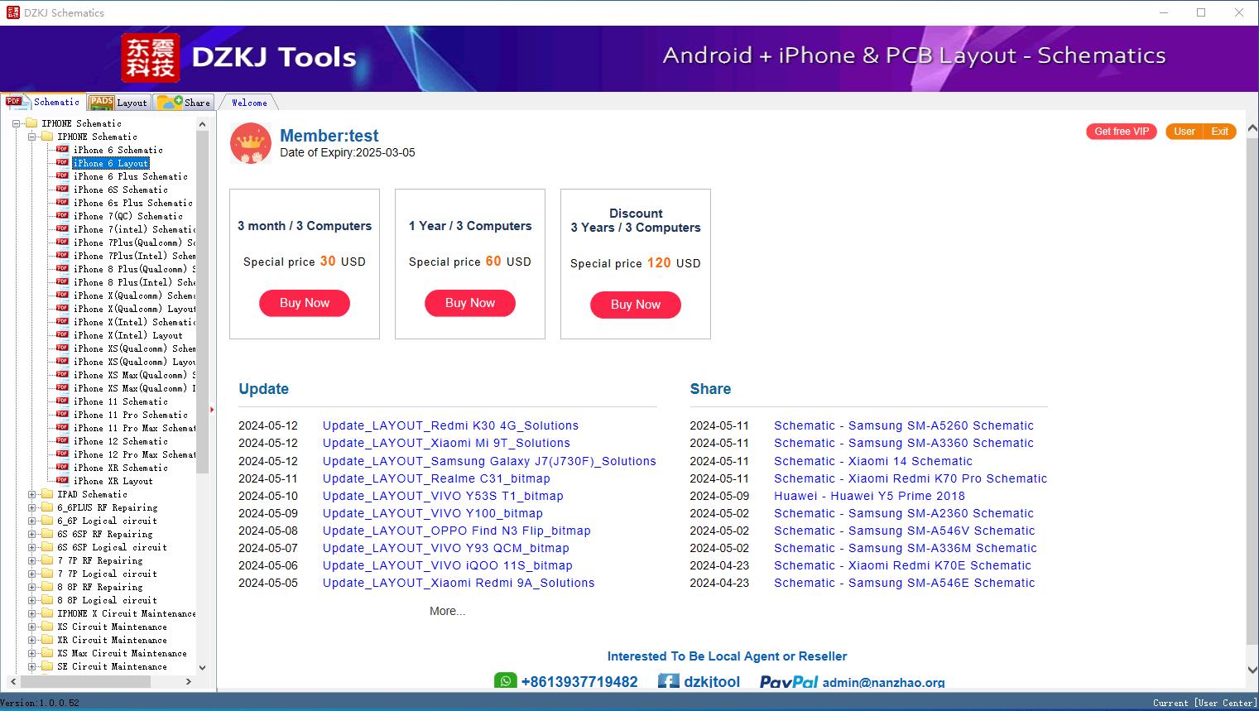Expand the 8 8P Logical circuit folder
This screenshot has height=711, width=1259.
pyautogui.click(x=32, y=600)
